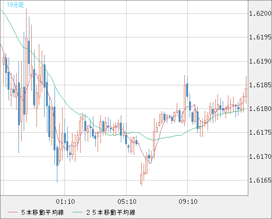Screen dimensions: 272x219
Task: Click the 01:10 time axis label
Action: [x=65, y=201]
